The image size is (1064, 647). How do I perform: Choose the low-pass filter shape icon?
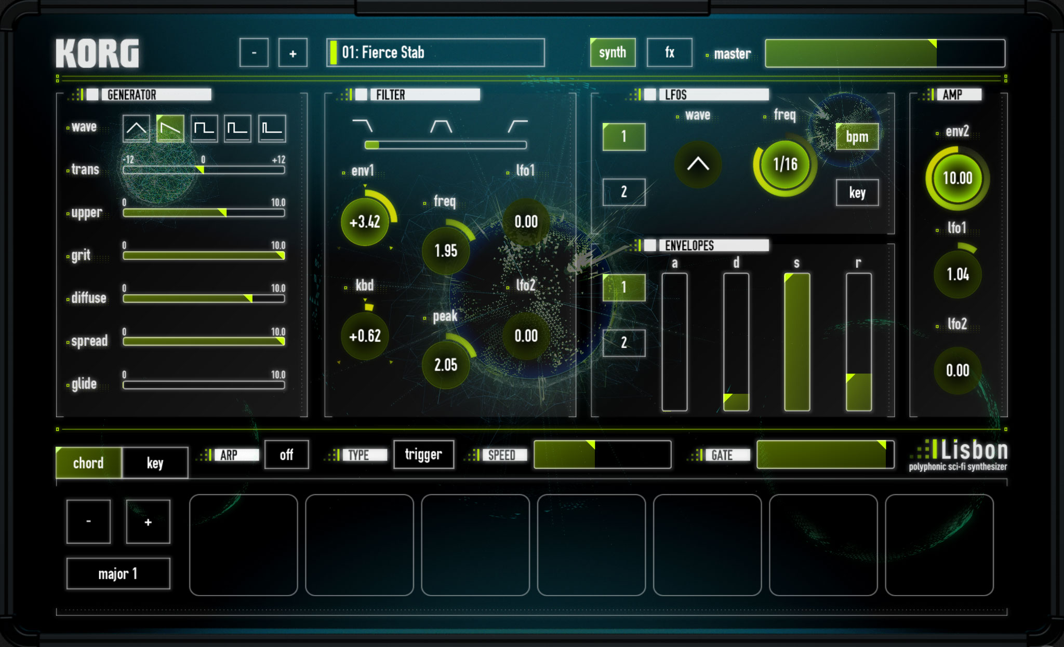tap(362, 126)
